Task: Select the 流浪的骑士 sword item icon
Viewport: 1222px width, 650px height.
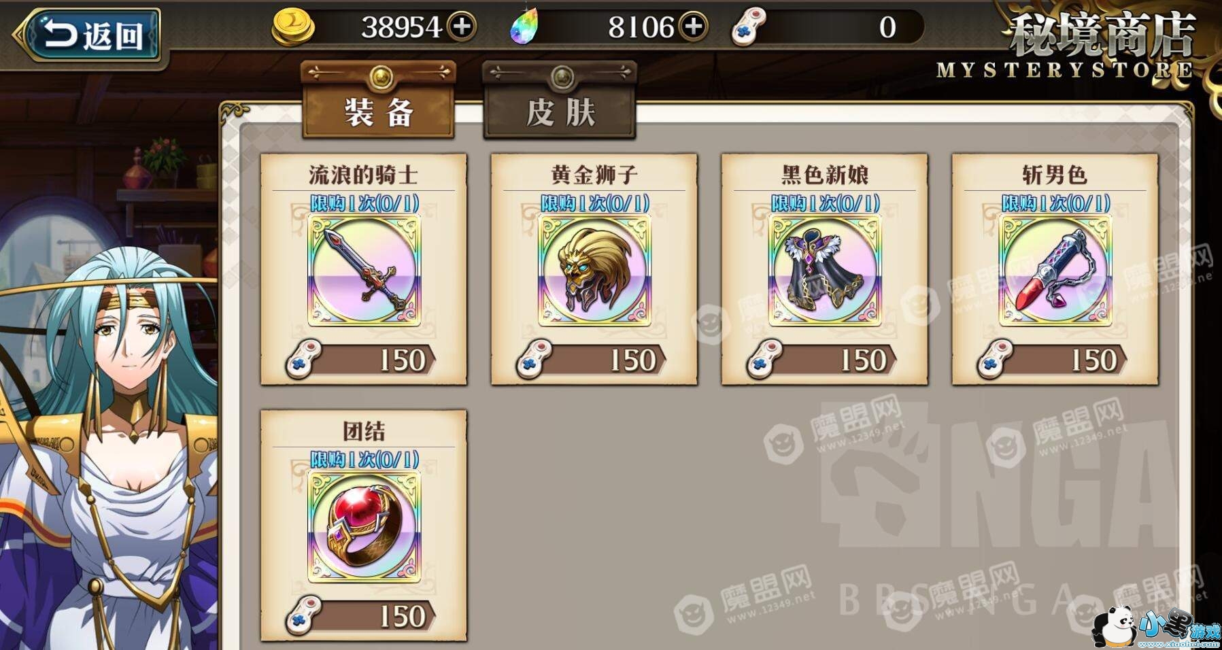Action: click(364, 271)
